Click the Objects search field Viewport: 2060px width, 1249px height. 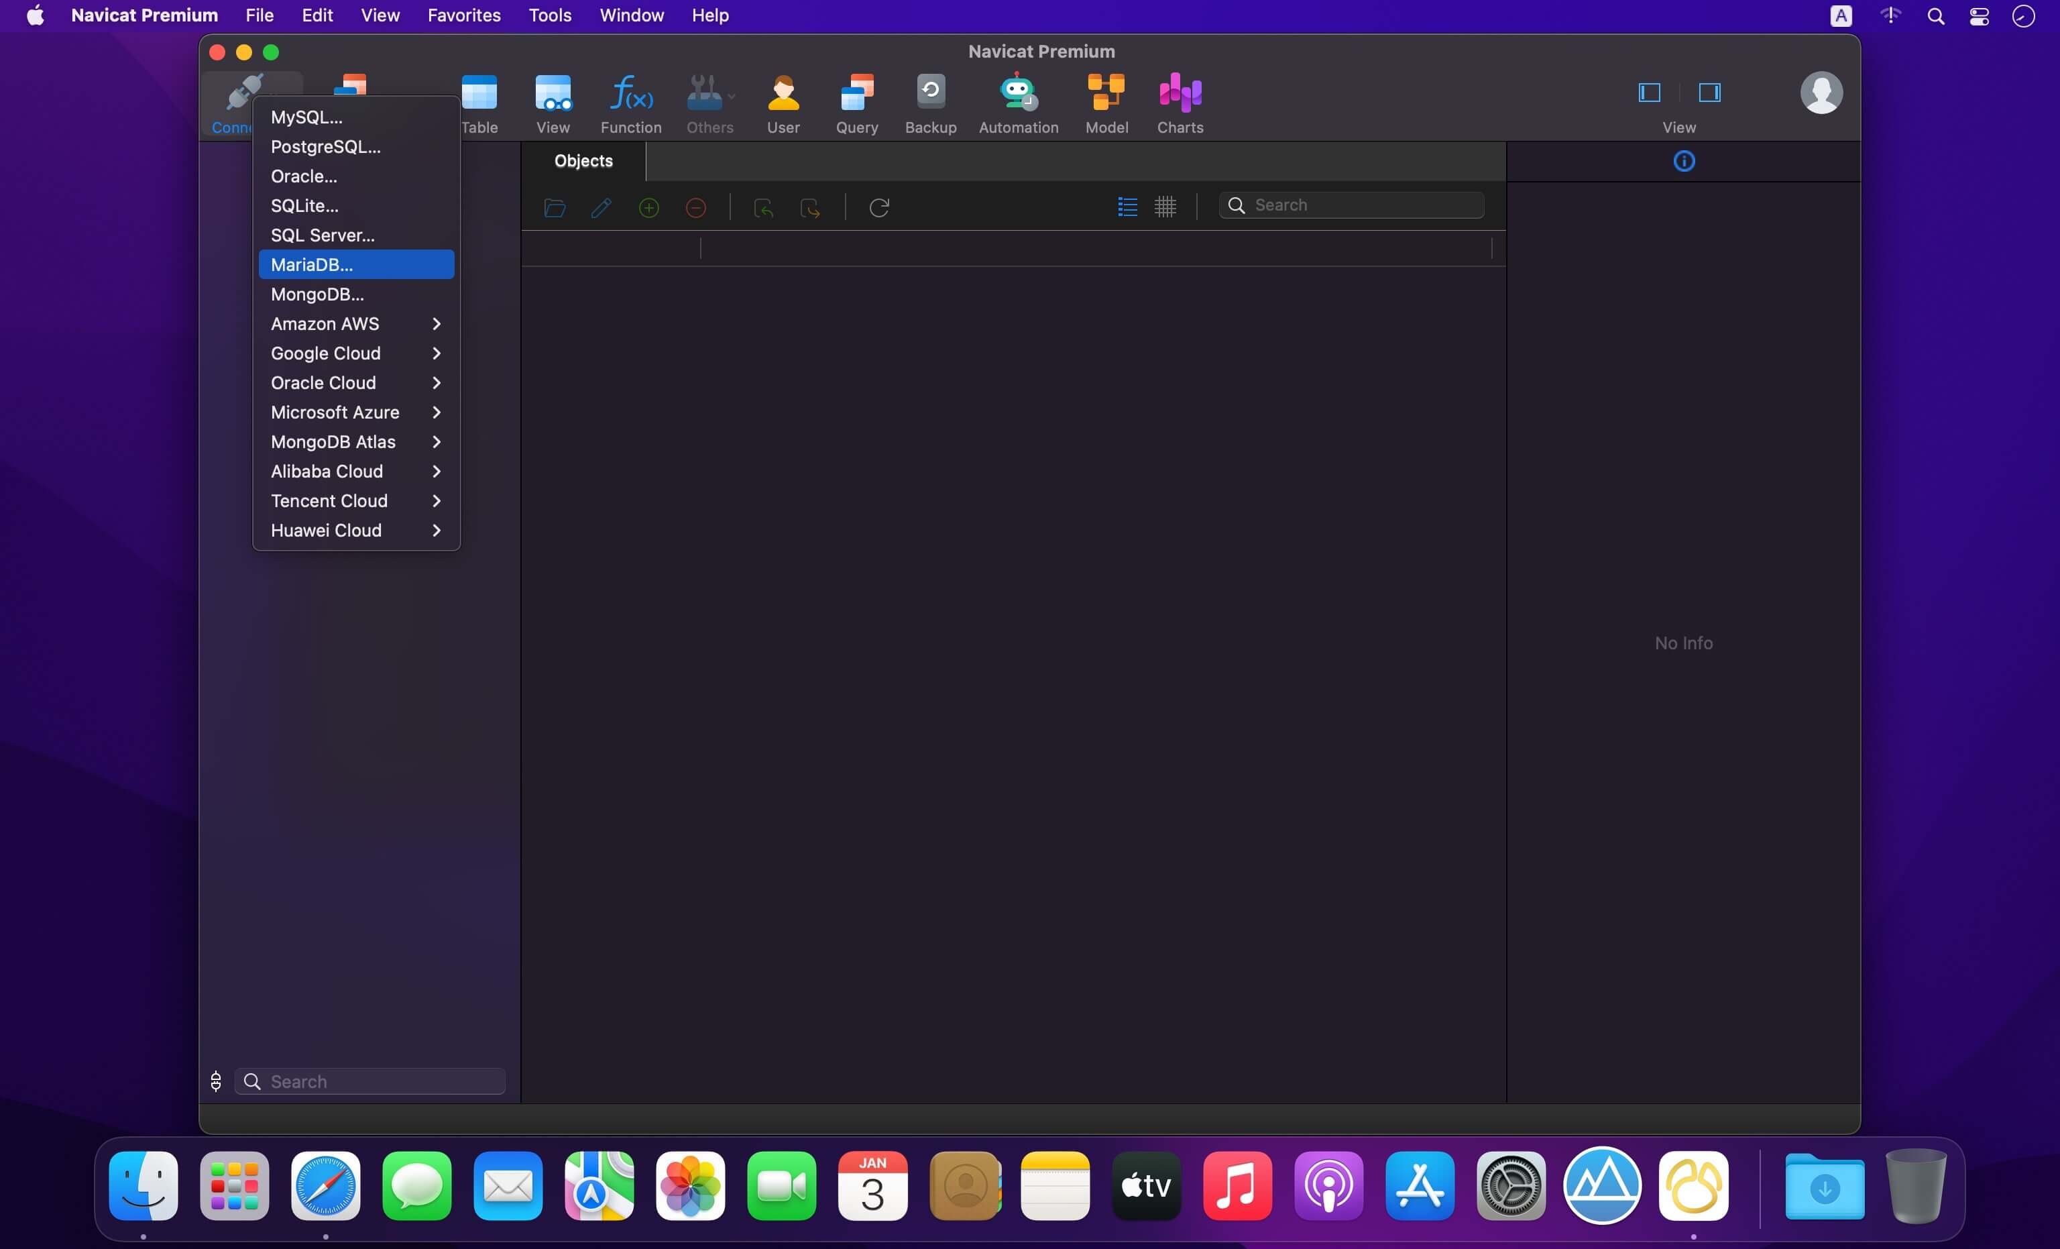[1351, 205]
